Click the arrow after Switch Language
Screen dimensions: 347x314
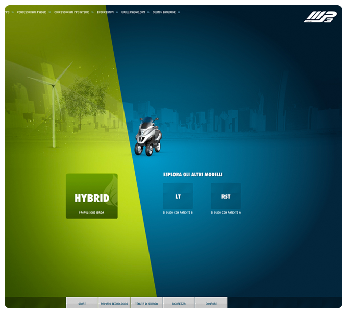(179, 12)
